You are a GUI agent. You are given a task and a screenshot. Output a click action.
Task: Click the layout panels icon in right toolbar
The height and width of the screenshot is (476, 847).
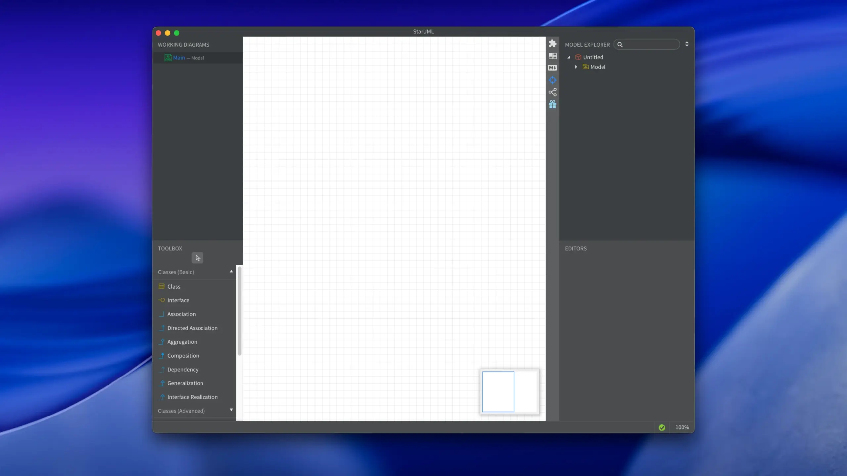click(552, 56)
